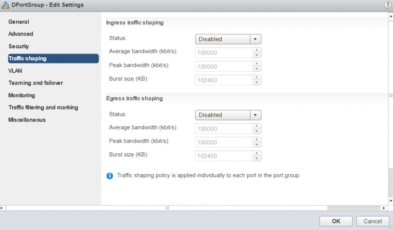Screen dimensions: 393x230
Task: Go to the Security section
Action: click(x=19, y=46)
